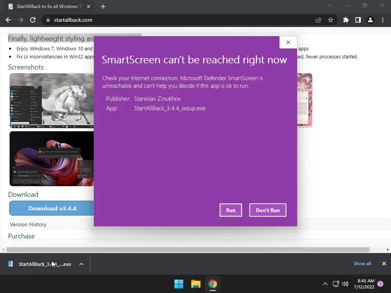Open Chrome's three-dot menu
Image resolution: width=391 pixels, height=293 pixels.
pos(383,20)
